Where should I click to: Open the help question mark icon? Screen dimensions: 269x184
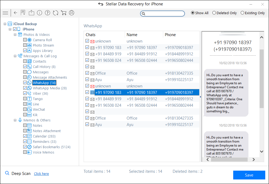click(x=48, y=13)
